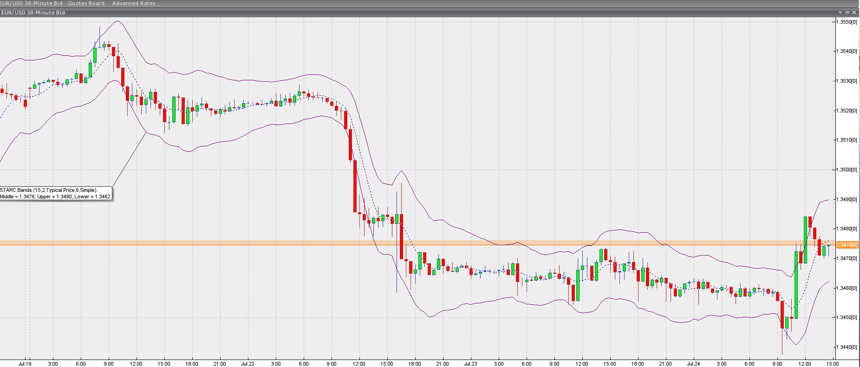Image resolution: width=860 pixels, height=367 pixels.
Task: Select the 1.3520 price axis label
Action: [x=847, y=111]
